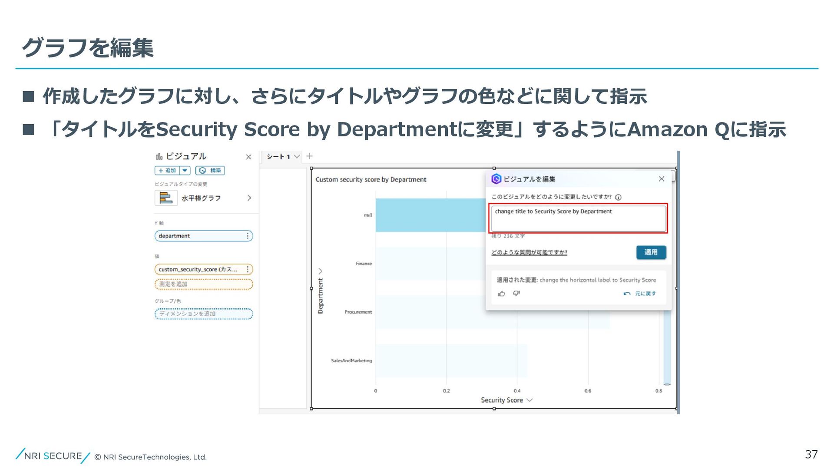834x469 pixels.
Task: Select the Procurement bar in chart
Action: point(493,312)
